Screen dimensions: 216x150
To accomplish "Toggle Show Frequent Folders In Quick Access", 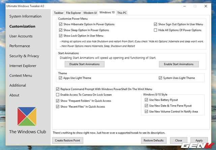I will tap(58, 101).
